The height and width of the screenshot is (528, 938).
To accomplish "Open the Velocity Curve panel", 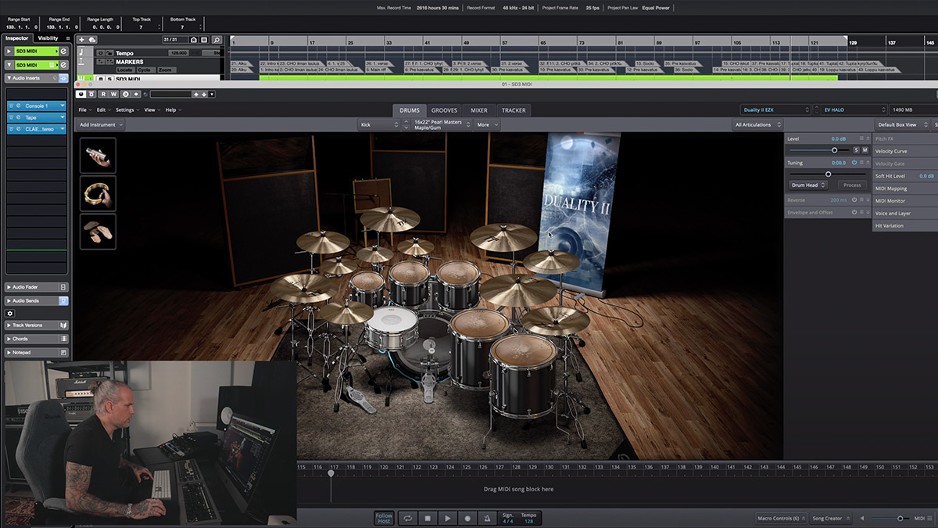I will 905,151.
